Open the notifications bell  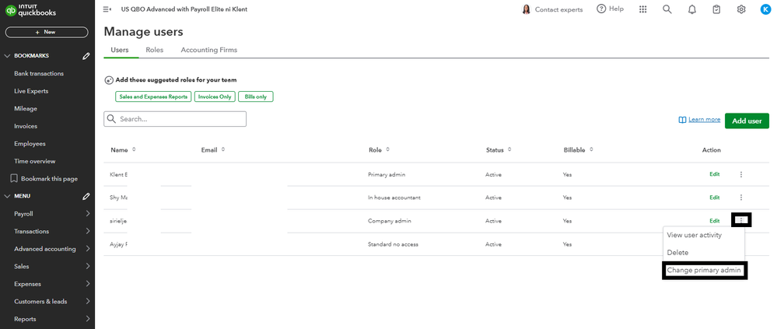pos(691,9)
